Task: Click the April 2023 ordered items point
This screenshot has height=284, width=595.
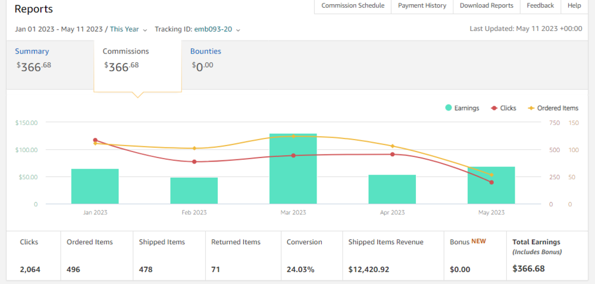Action: coord(392,146)
